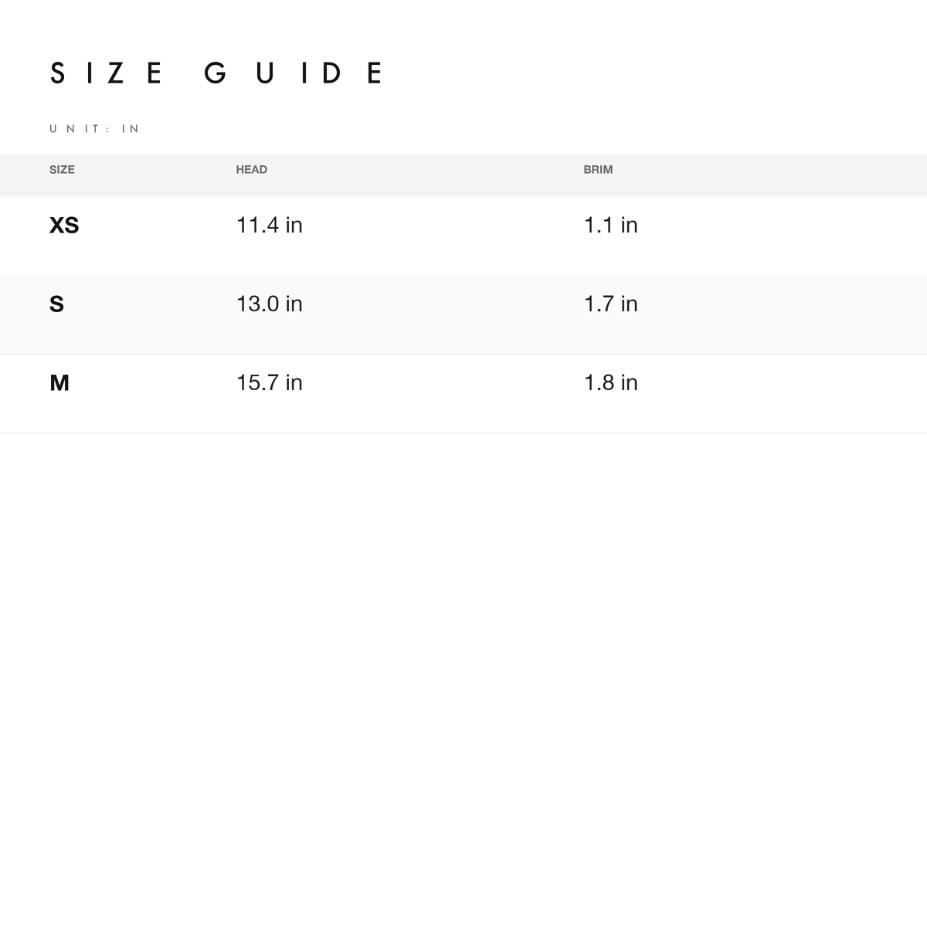Click the SIZE GUIDE heading
Image resolution: width=927 pixels, height=927 pixels.
[x=216, y=73]
